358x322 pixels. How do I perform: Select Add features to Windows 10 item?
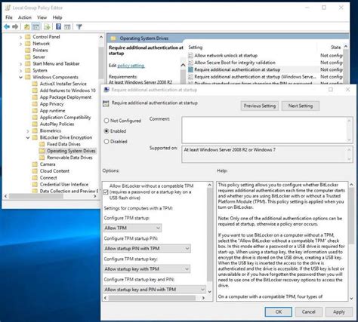click(68, 90)
